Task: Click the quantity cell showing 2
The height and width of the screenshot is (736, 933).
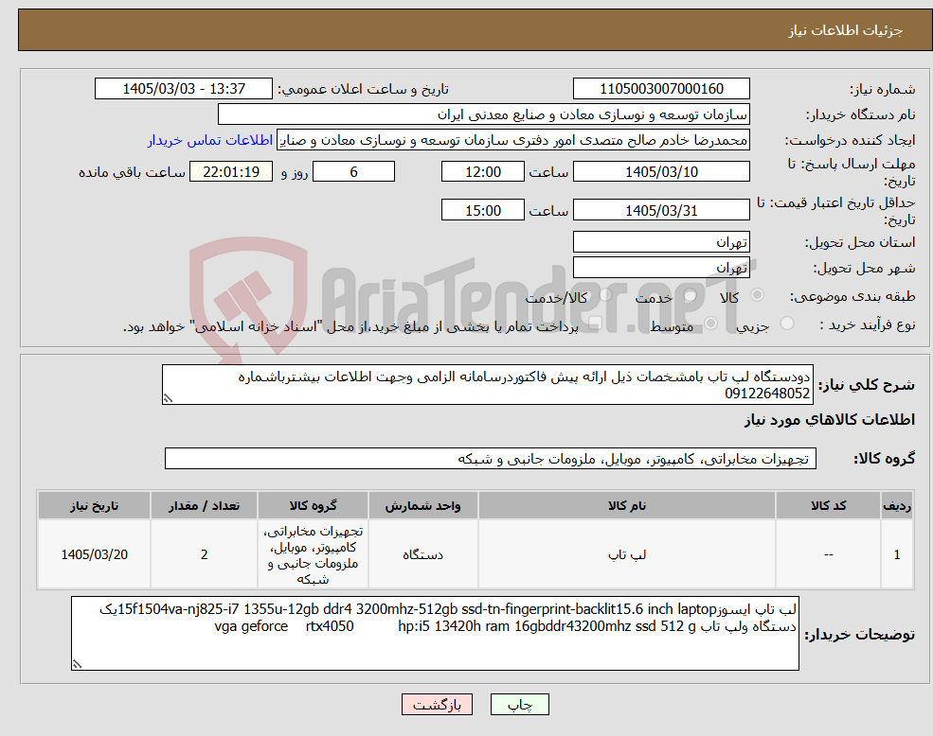Action: point(204,554)
